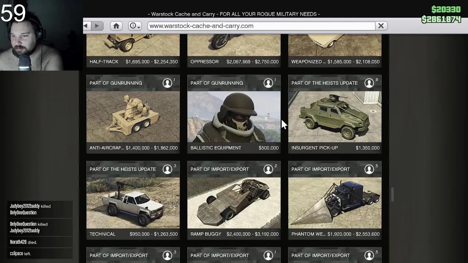
Task: Click the Warstock Cache and Carry page title
Action: (x=234, y=14)
